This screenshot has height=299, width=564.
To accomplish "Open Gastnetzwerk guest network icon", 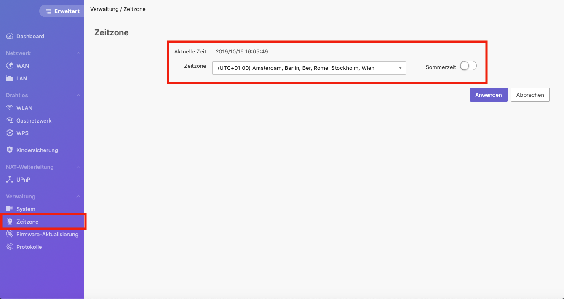I will 10,120.
